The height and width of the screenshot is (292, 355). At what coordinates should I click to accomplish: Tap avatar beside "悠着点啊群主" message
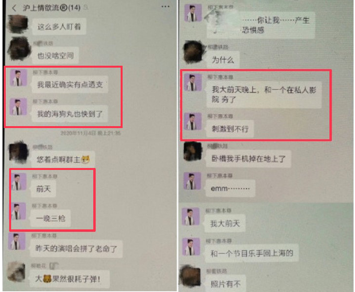coord(18,152)
